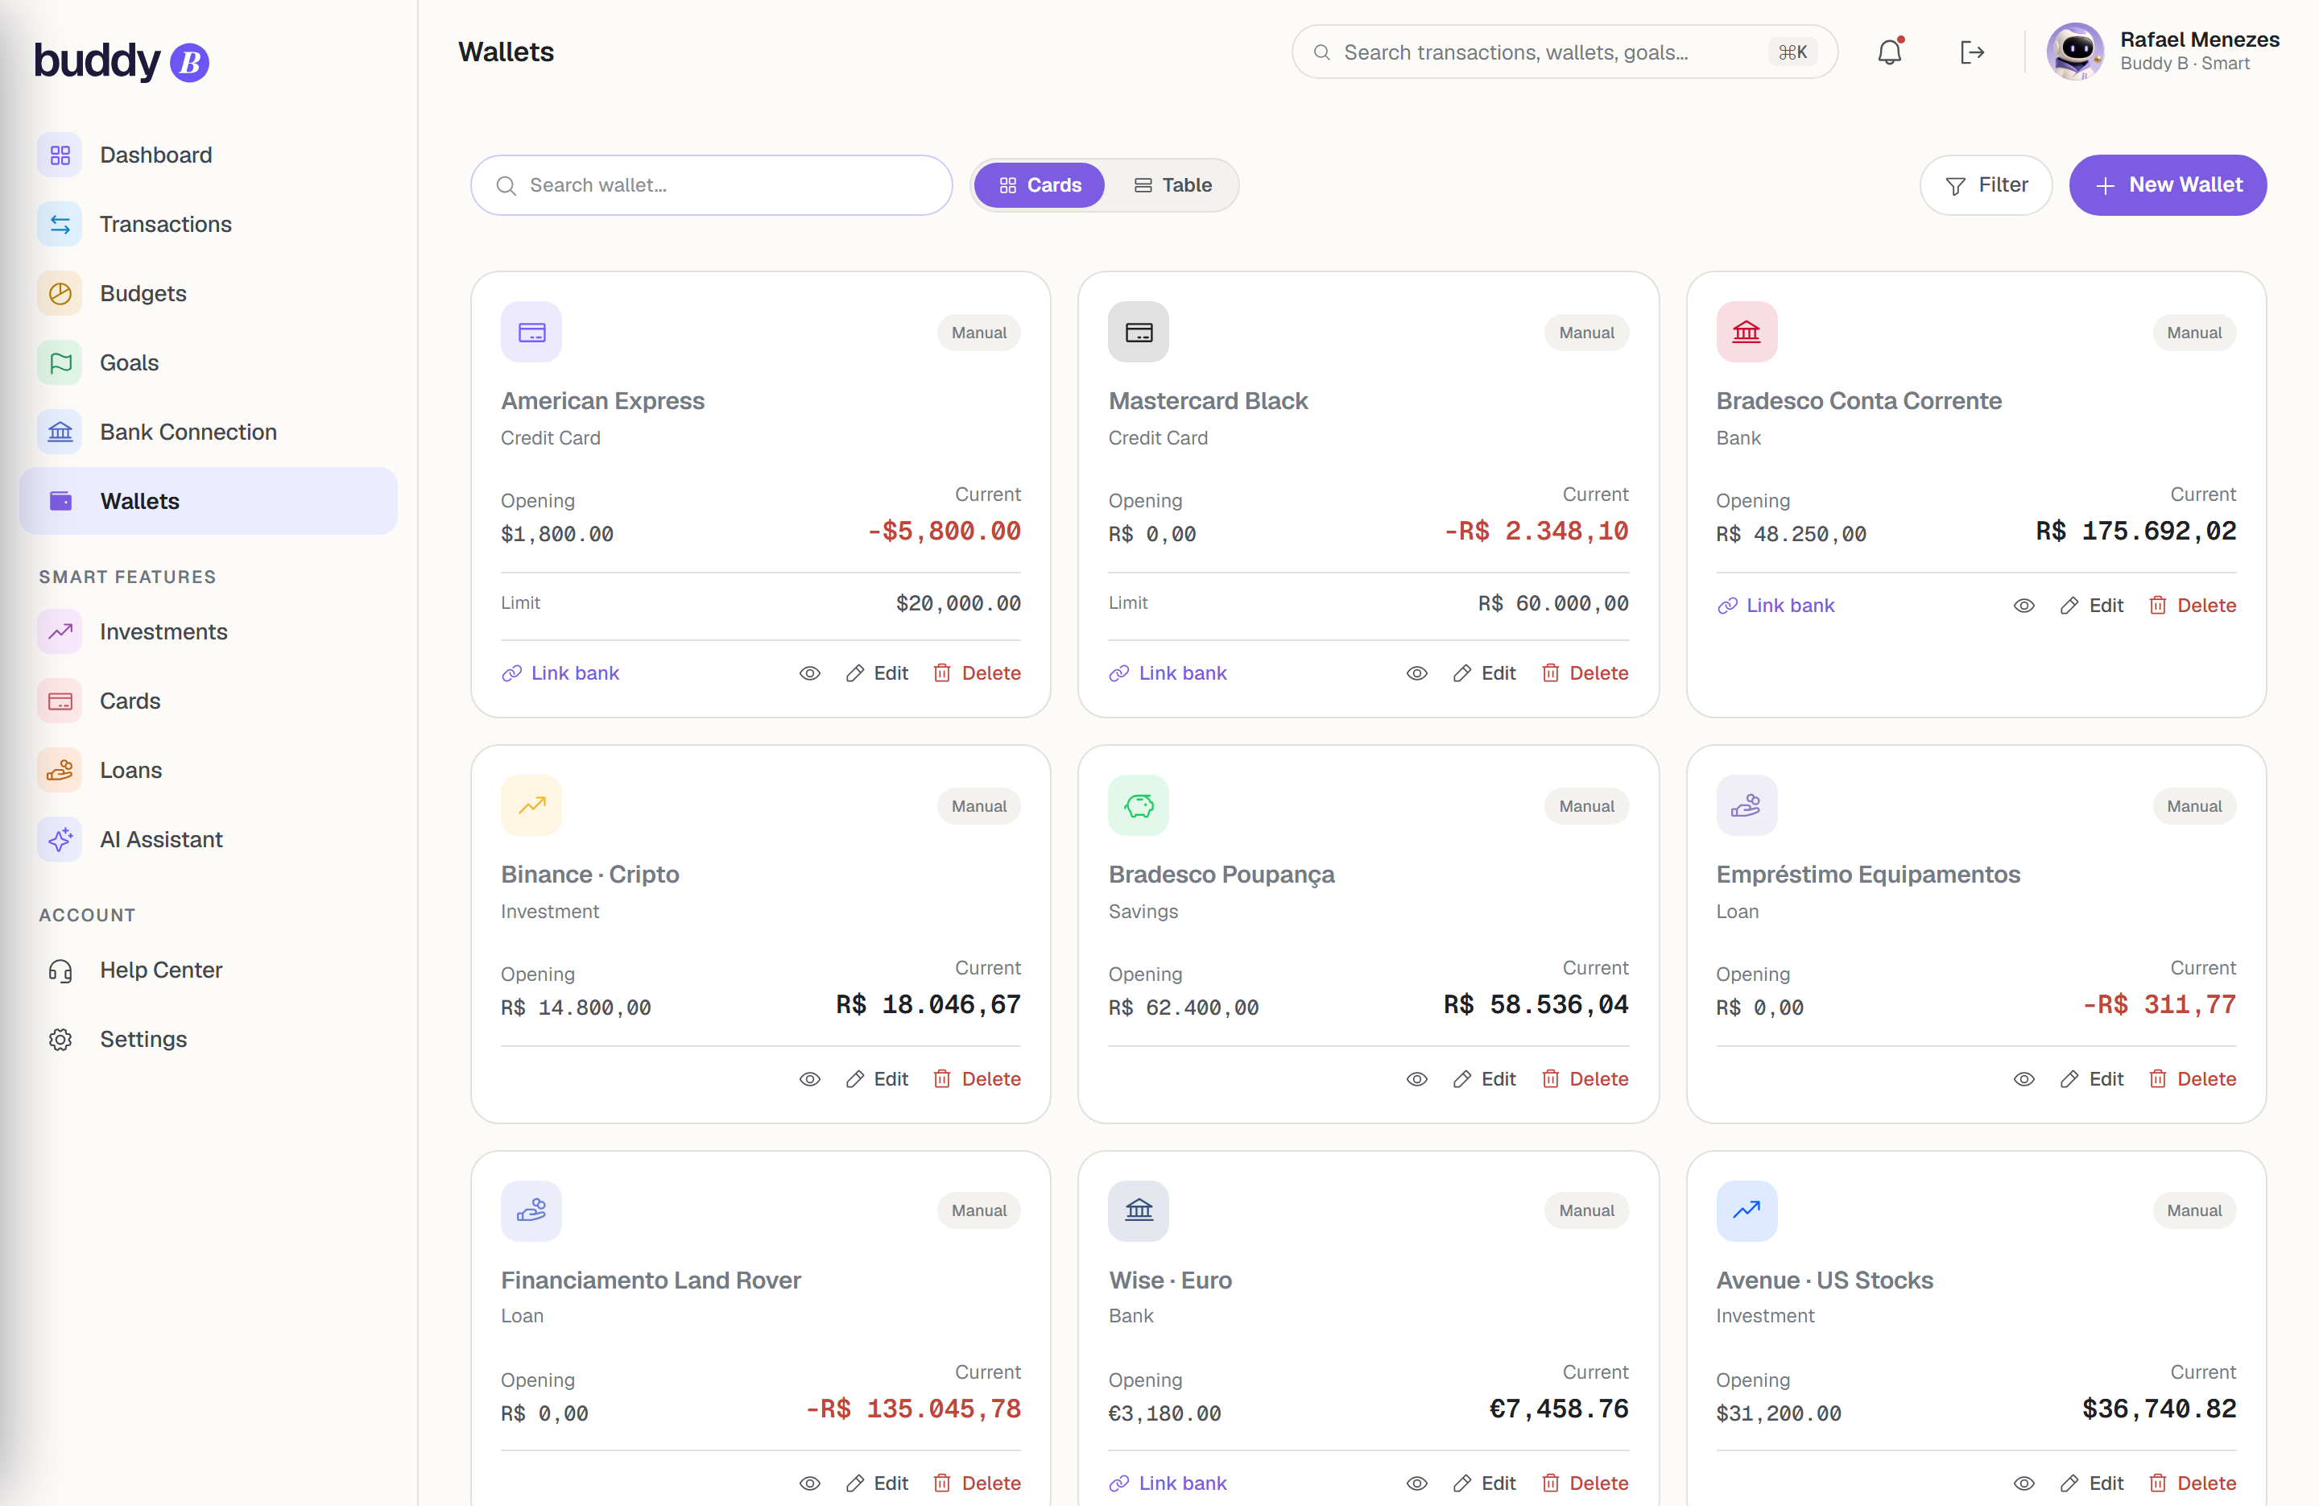The width and height of the screenshot is (2319, 1506).
Task: Edit the Bradesco Poupança wallet
Action: 1484,1079
